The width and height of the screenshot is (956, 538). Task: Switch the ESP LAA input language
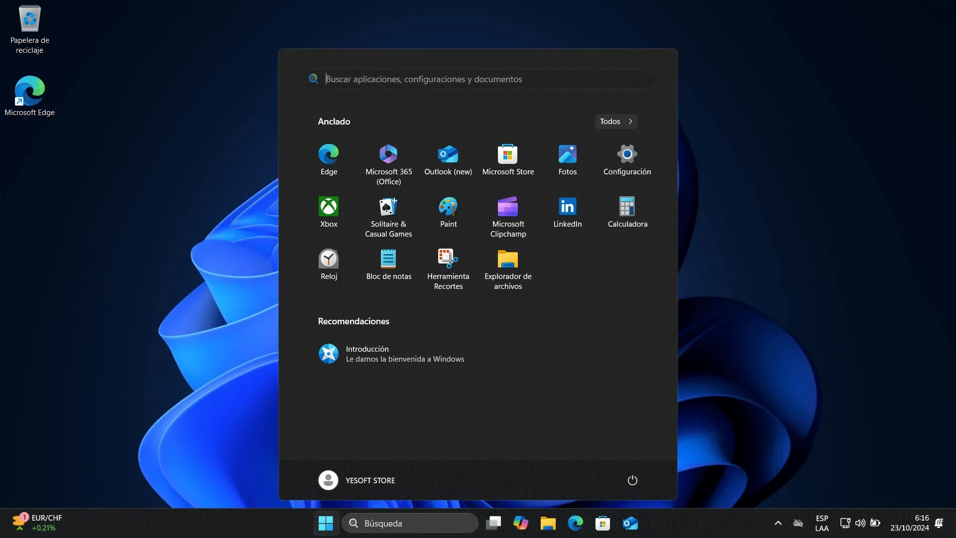coord(822,523)
